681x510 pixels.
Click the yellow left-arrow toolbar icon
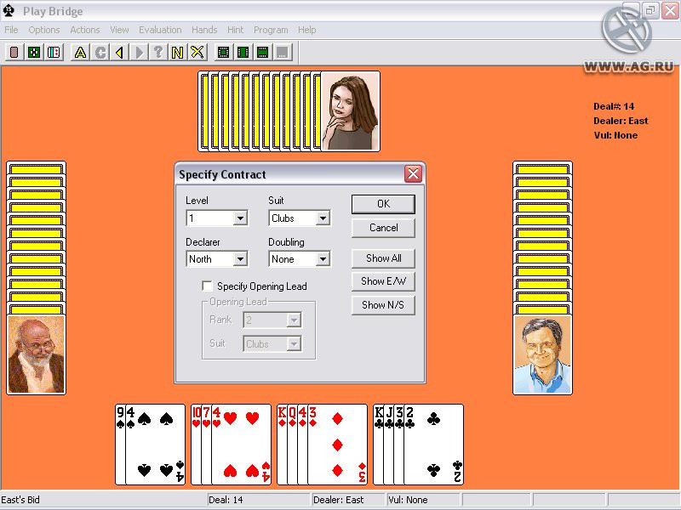(x=119, y=53)
